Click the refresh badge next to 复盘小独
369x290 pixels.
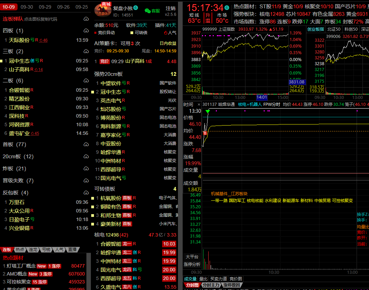pyautogui.click(x=136, y=8)
